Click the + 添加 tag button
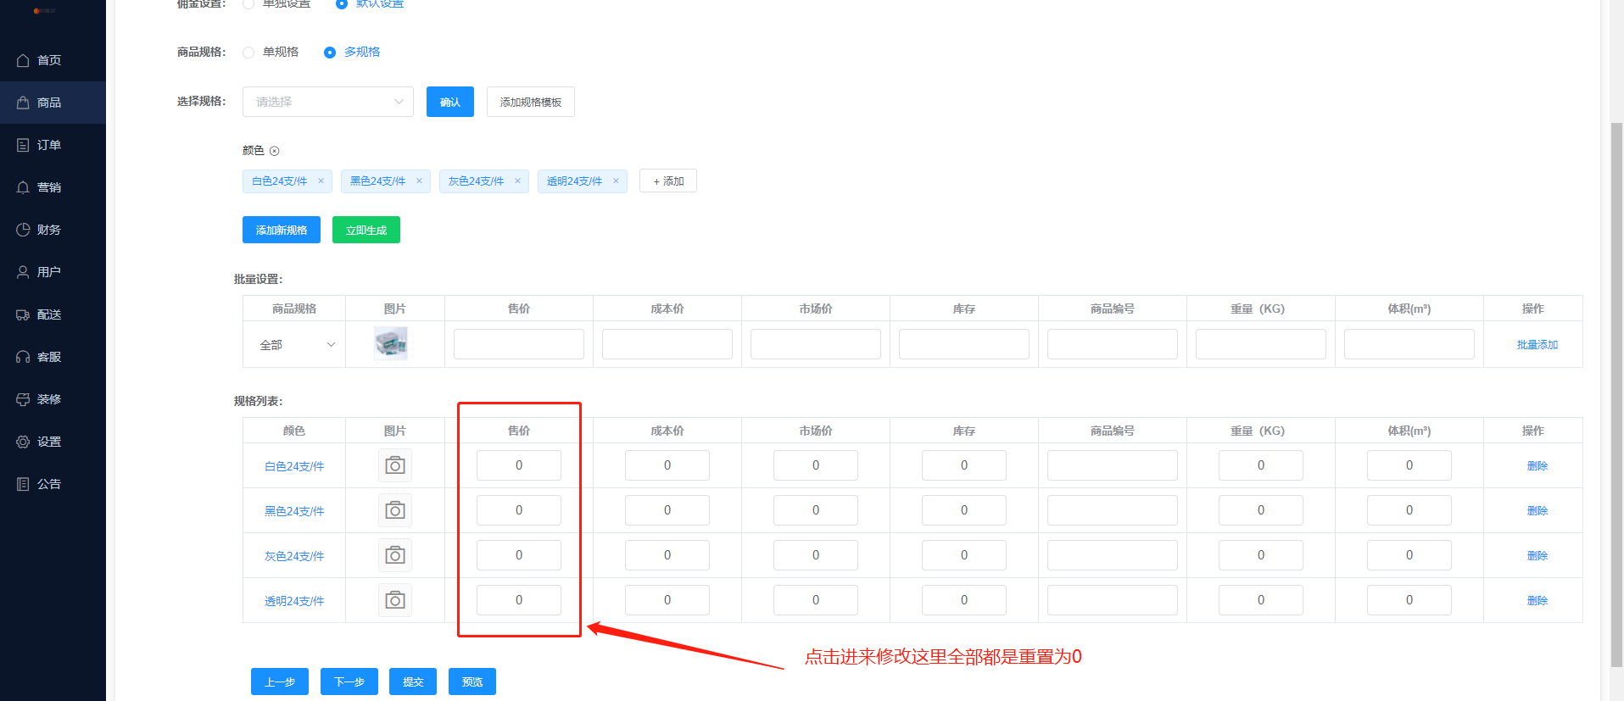The image size is (1624, 701). [668, 181]
